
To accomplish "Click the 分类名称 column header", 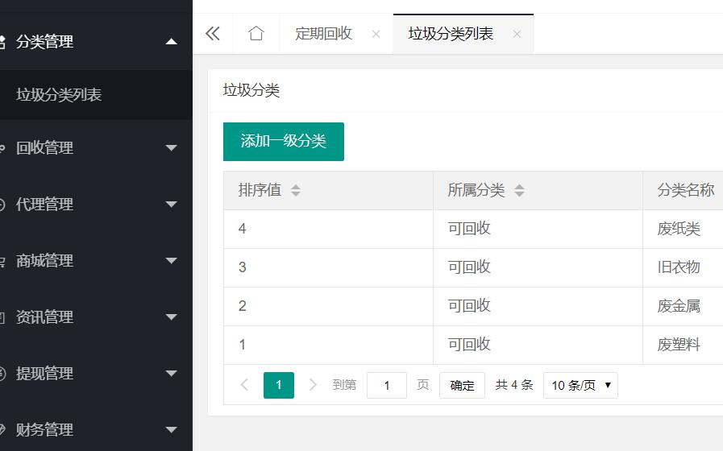I will [x=686, y=190].
